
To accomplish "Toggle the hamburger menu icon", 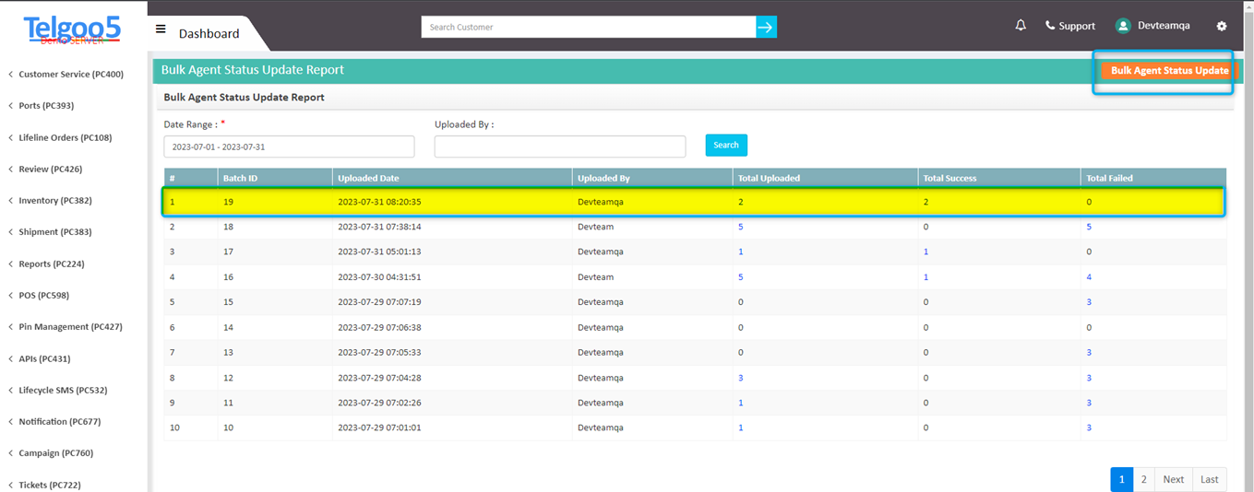I will tap(161, 29).
